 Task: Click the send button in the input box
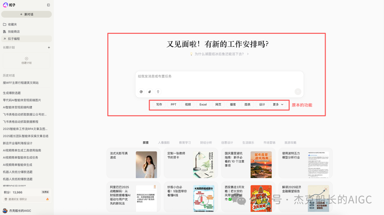point(298,91)
